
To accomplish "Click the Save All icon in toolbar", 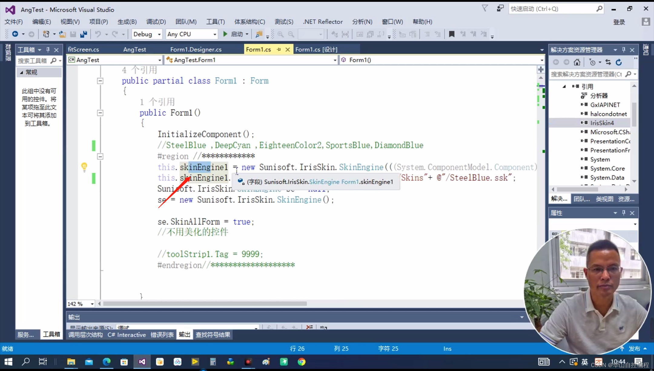I will pos(84,34).
